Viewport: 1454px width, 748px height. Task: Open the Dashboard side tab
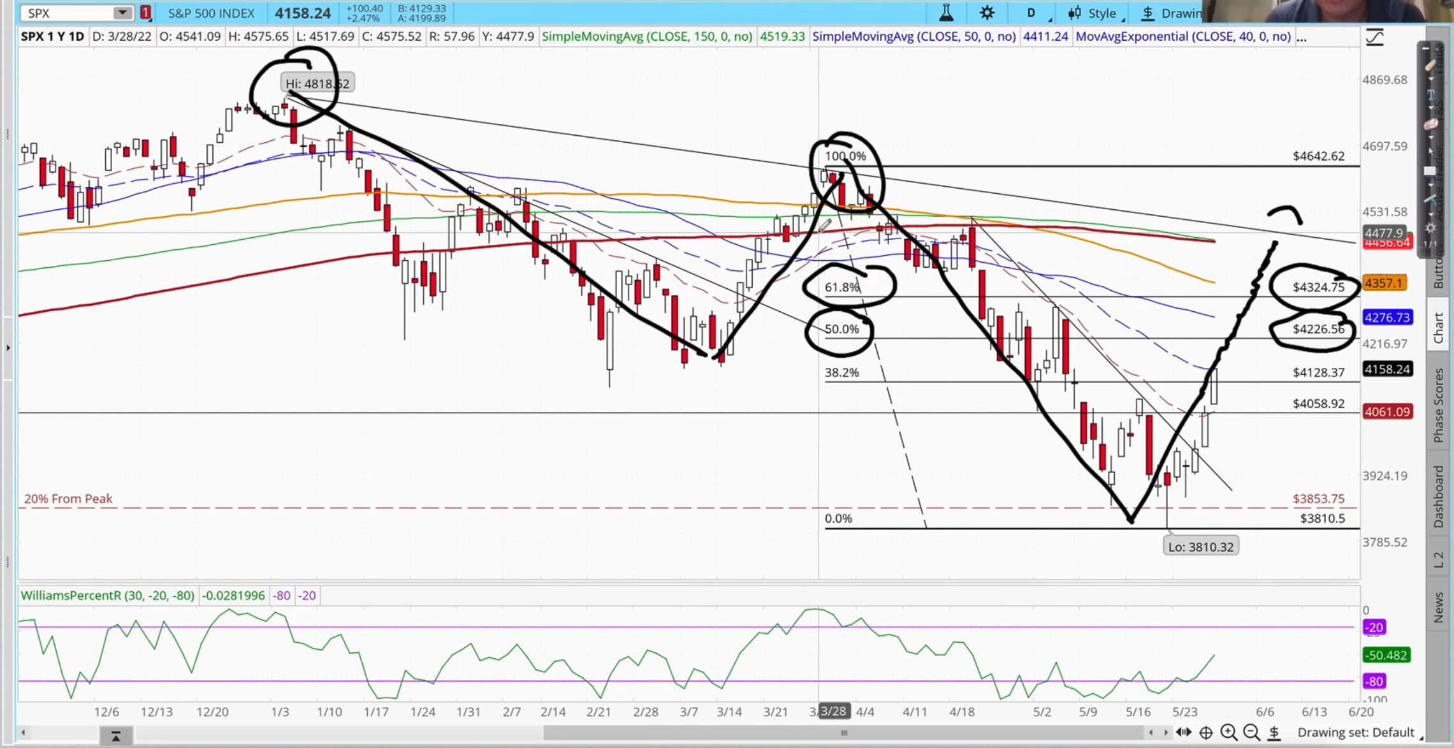1439,496
